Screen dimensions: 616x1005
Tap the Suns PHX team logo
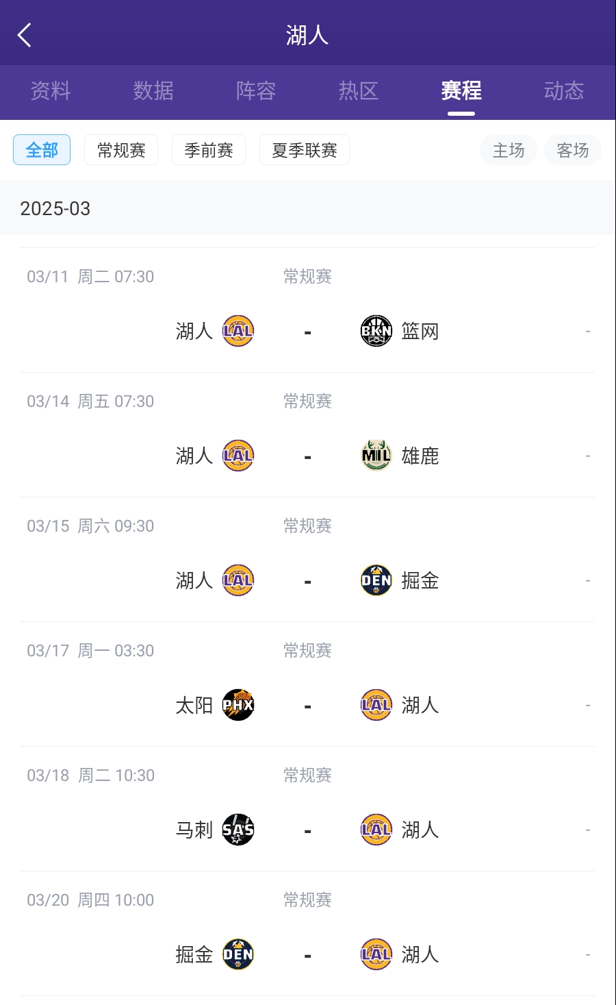tap(238, 706)
